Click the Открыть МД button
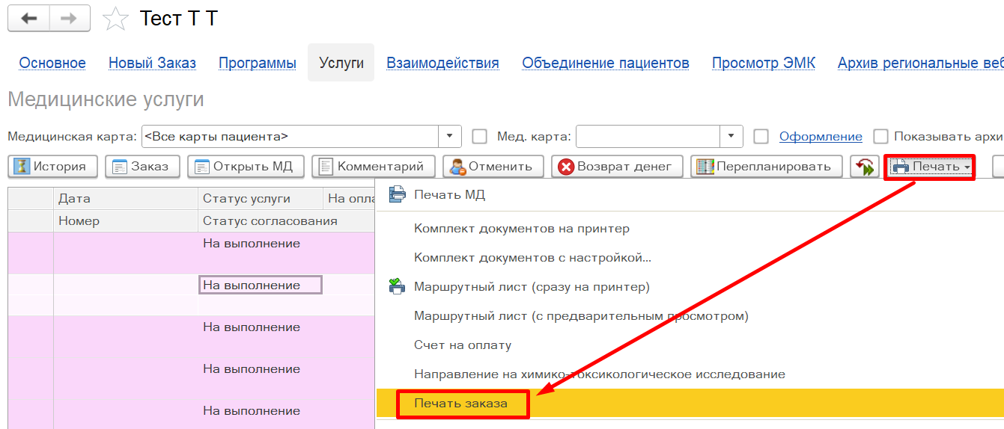Viewport: 1004px width, 429px height. coord(246,167)
